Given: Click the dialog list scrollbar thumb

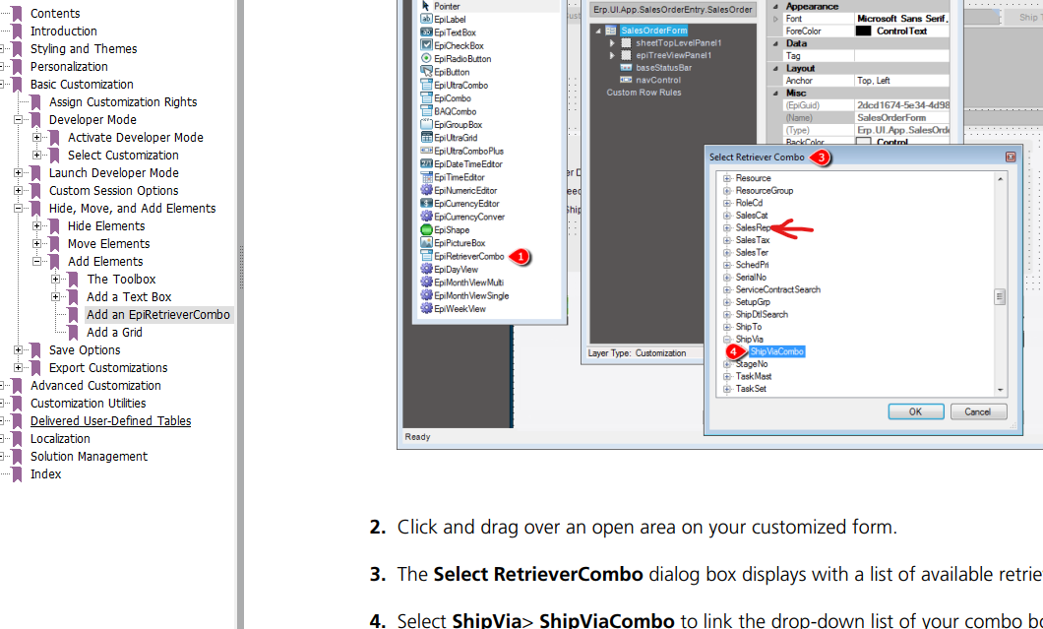Looking at the screenshot, I should click(1000, 297).
